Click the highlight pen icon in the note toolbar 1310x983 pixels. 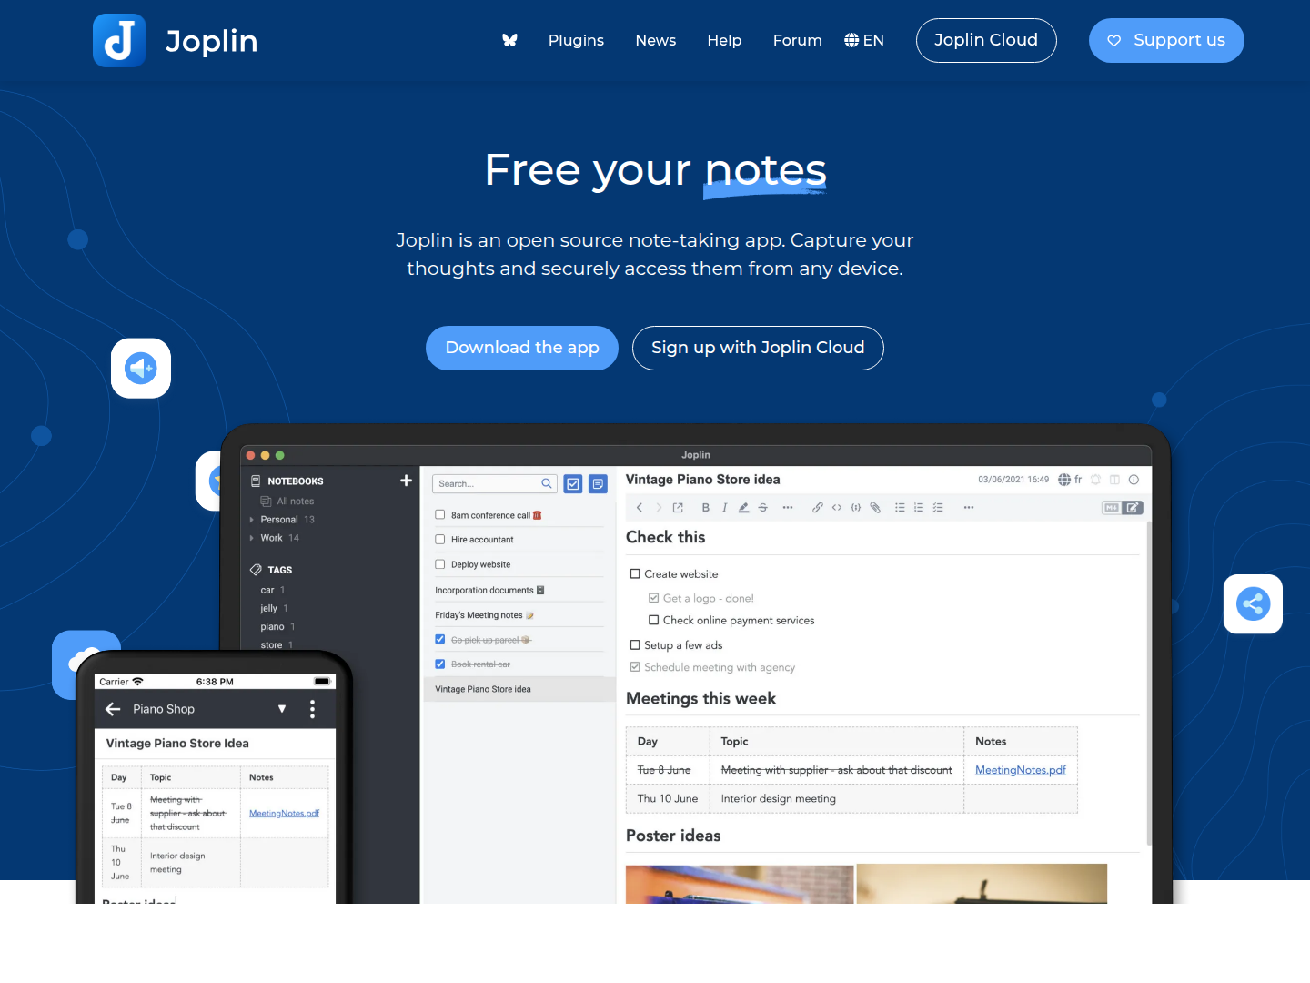743,508
